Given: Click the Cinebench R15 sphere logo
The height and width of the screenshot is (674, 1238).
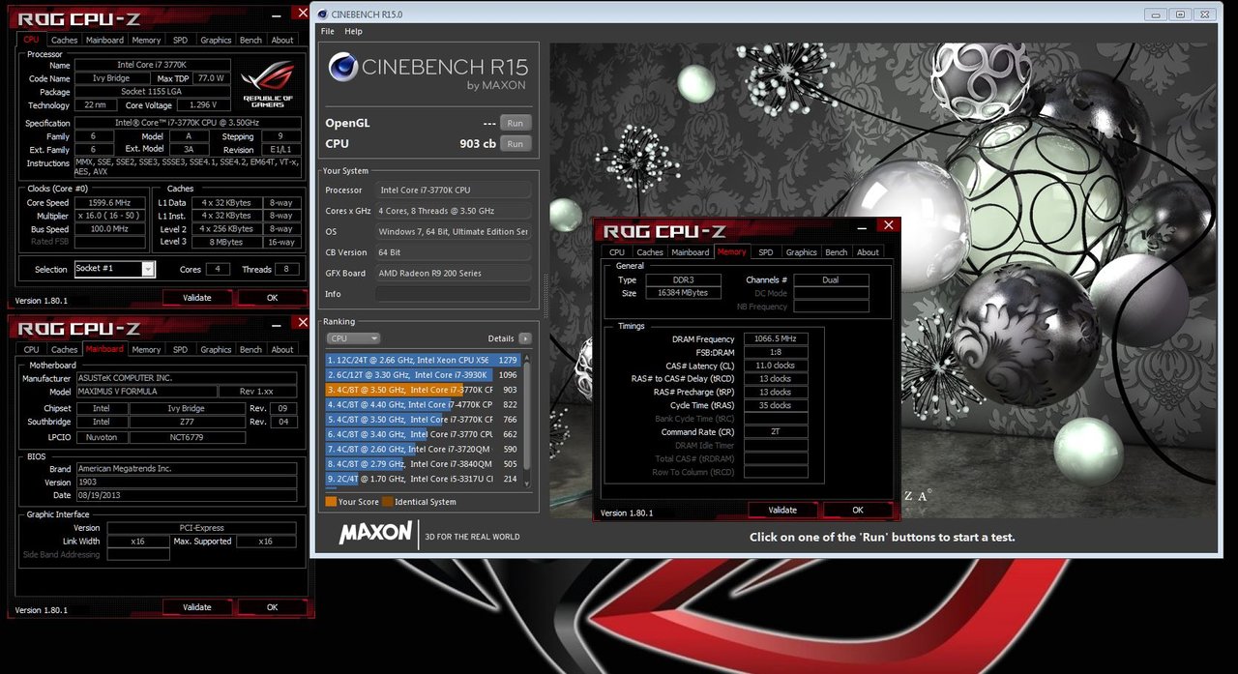Looking at the screenshot, I should click(x=342, y=68).
